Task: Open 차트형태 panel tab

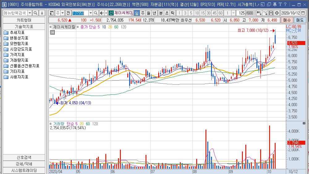Action: [24, 20]
